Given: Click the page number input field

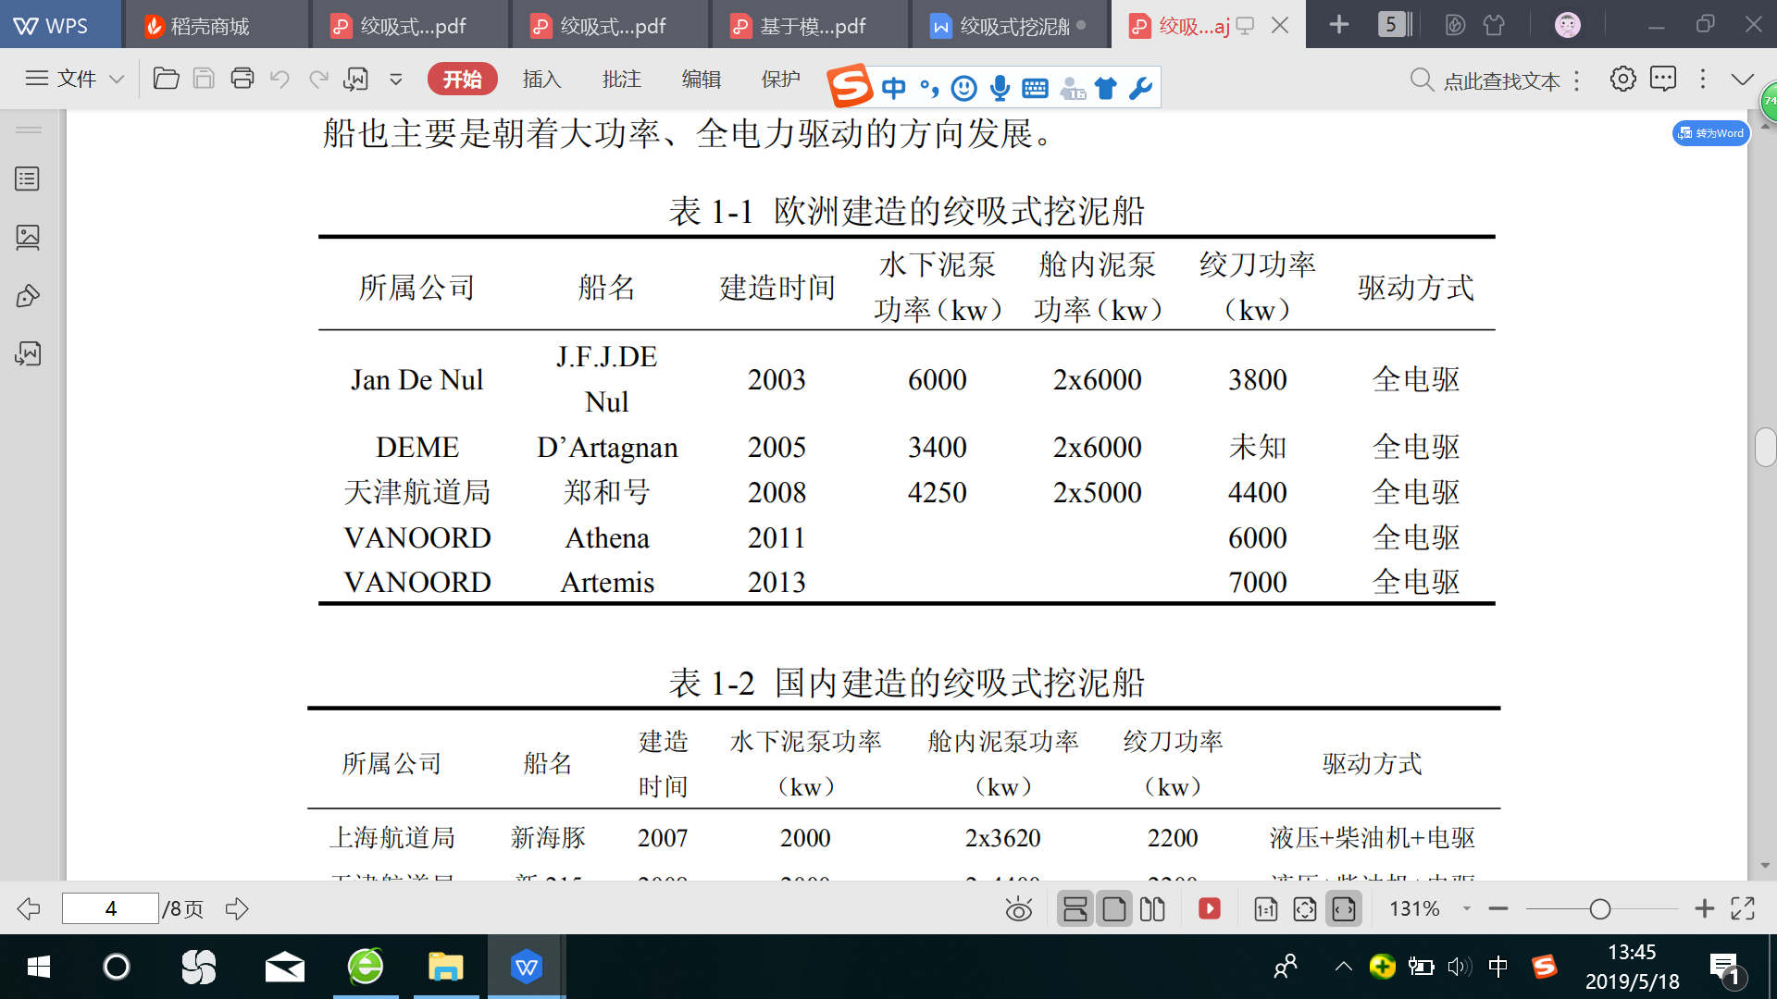Looking at the screenshot, I should point(110,909).
